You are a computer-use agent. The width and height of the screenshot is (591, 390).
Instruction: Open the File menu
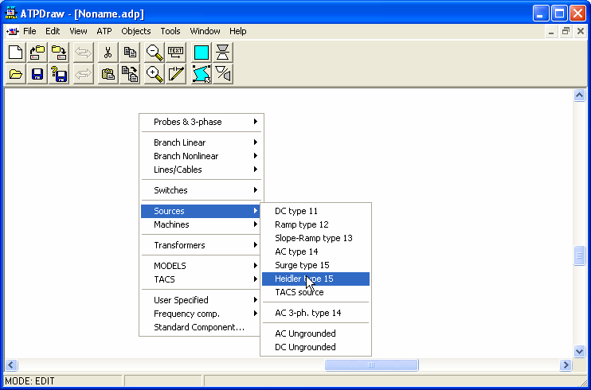tap(29, 31)
